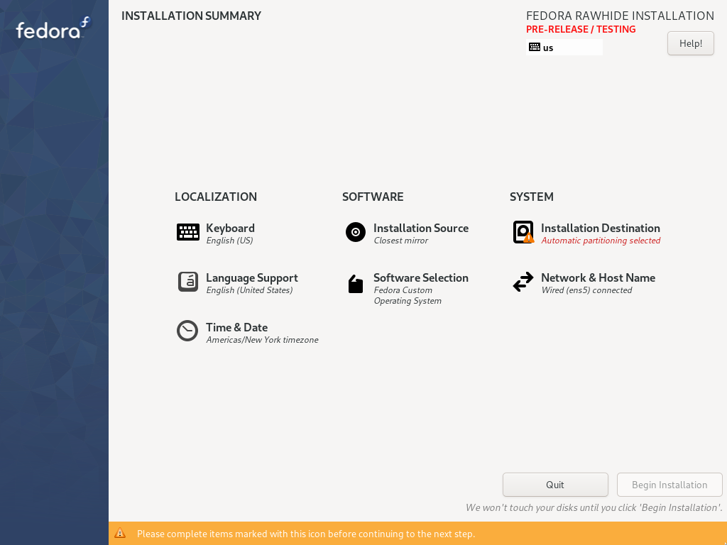Click the keyboard icon beside the us layout

click(x=535, y=47)
